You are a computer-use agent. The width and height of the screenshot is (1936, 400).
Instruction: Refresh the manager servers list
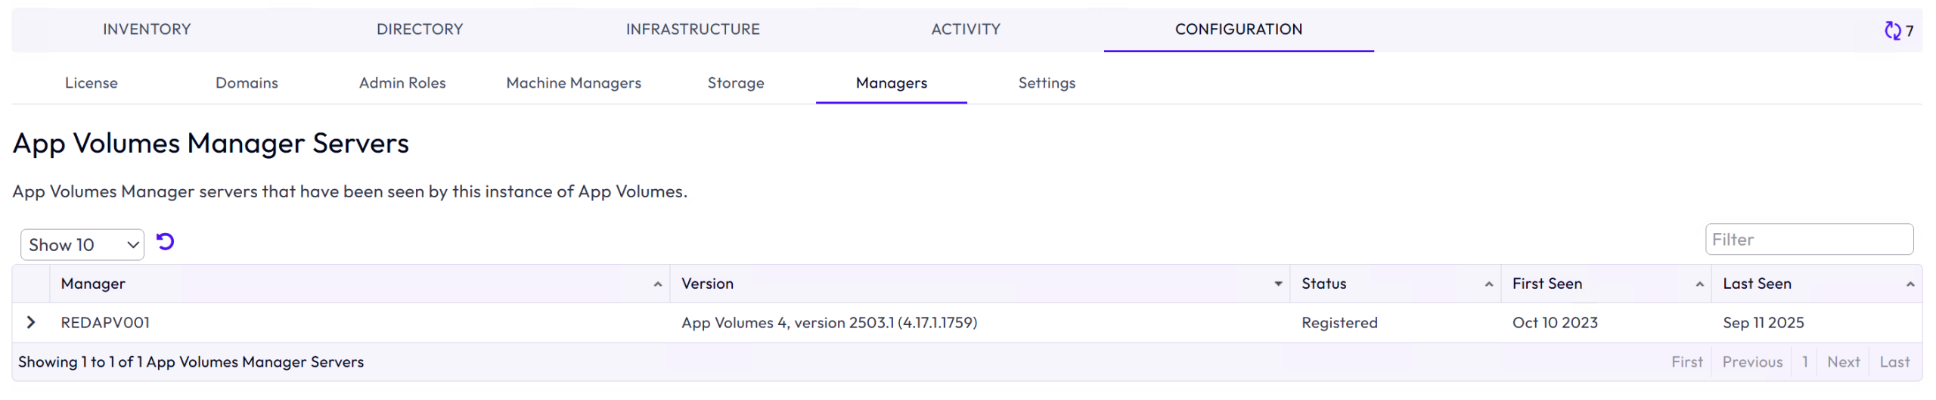coord(165,242)
